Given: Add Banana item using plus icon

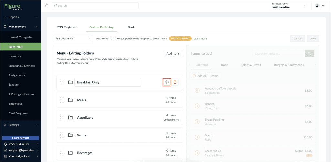Looking at the screenshot, I should coord(197,106).
